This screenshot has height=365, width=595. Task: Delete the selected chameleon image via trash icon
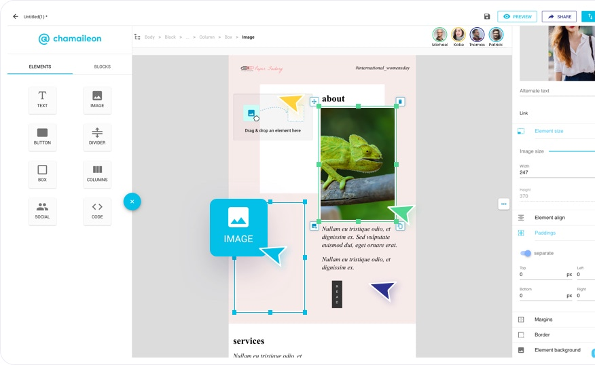(400, 102)
